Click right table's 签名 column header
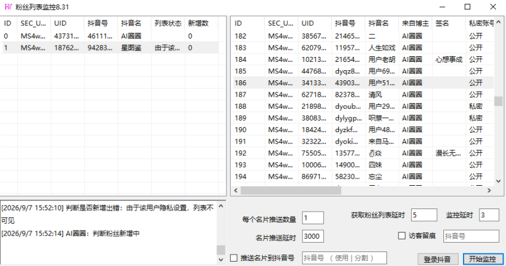The height and width of the screenshot is (266, 506). pos(449,23)
